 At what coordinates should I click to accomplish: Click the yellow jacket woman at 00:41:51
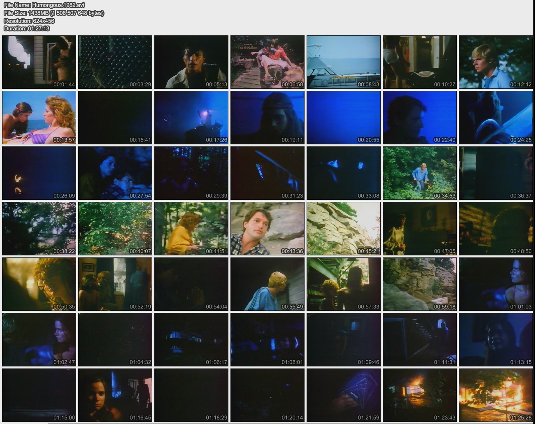point(191,229)
